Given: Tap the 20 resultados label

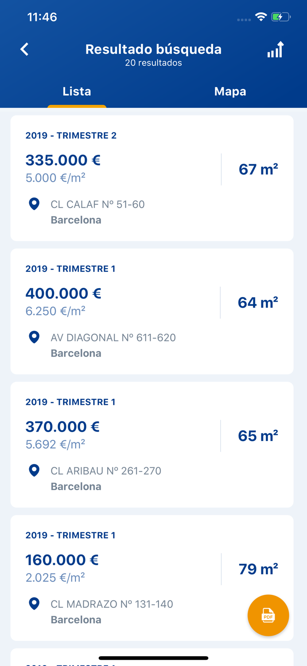Looking at the screenshot, I should 153,63.
